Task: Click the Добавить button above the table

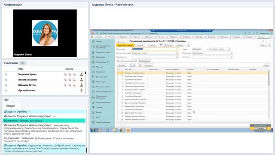Action: pyautogui.click(x=122, y=65)
